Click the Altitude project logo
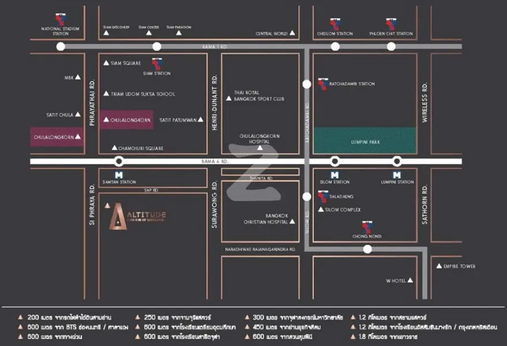Viewport: 507px width, 346px height. point(137,216)
